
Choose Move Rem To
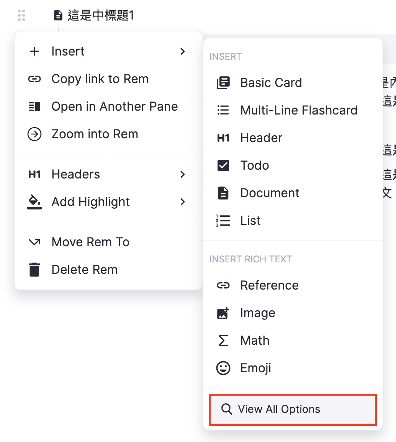pyautogui.click(x=90, y=242)
